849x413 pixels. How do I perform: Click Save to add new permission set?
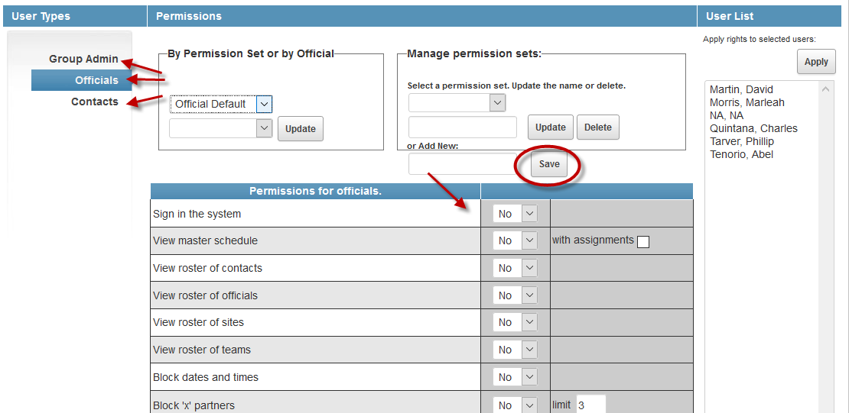coord(549,164)
